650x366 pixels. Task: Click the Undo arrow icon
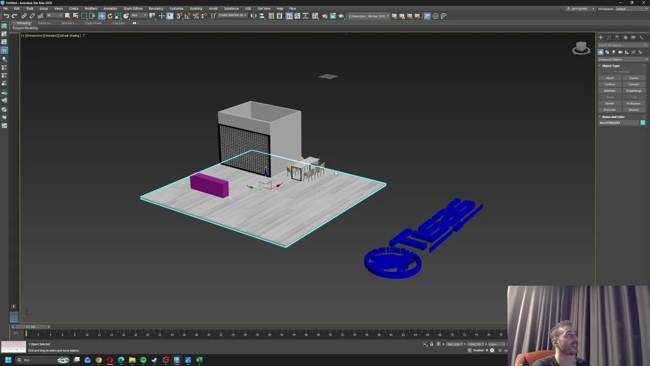coord(6,16)
